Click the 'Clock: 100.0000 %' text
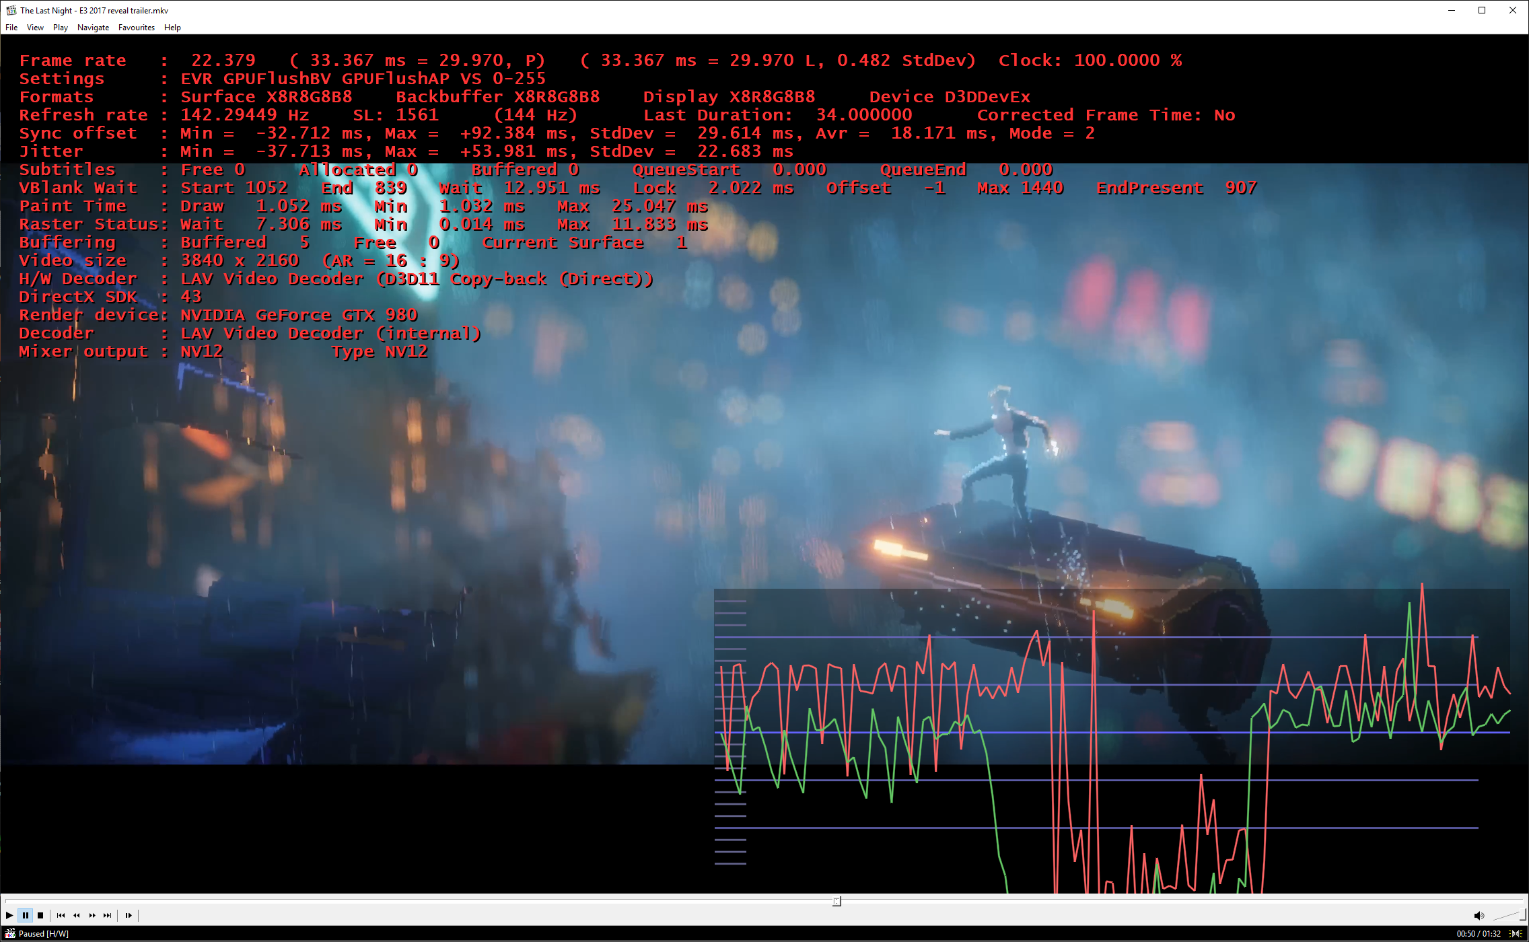 coord(1090,61)
